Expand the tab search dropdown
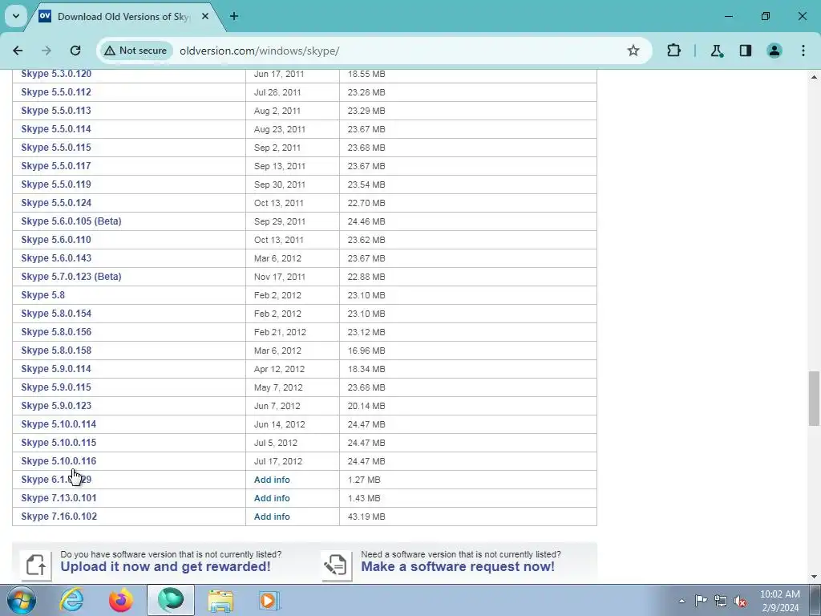821x616 pixels. (x=16, y=16)
